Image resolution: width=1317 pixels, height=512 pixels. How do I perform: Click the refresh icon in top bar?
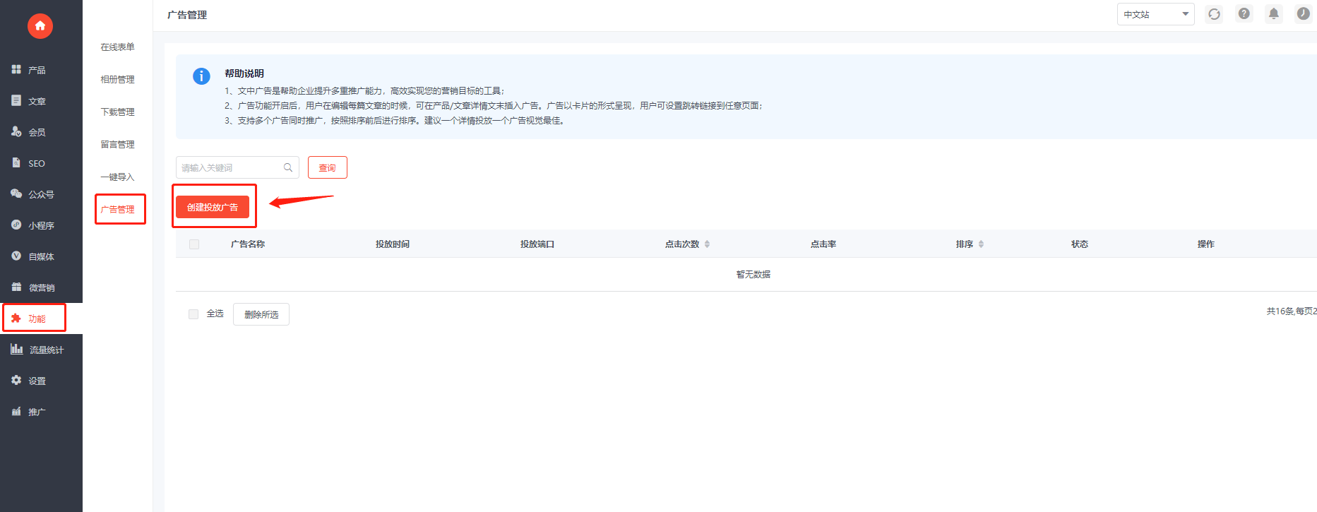pos(1214,14)
